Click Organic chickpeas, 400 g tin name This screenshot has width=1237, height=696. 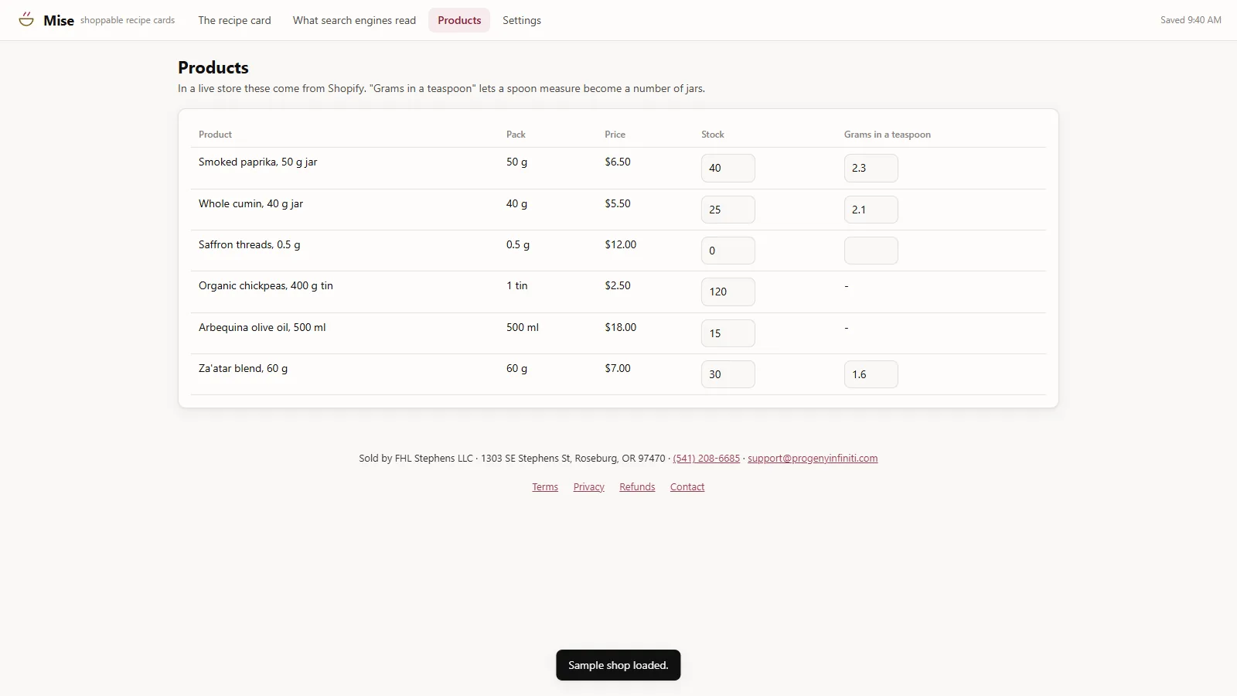point(265,285)
